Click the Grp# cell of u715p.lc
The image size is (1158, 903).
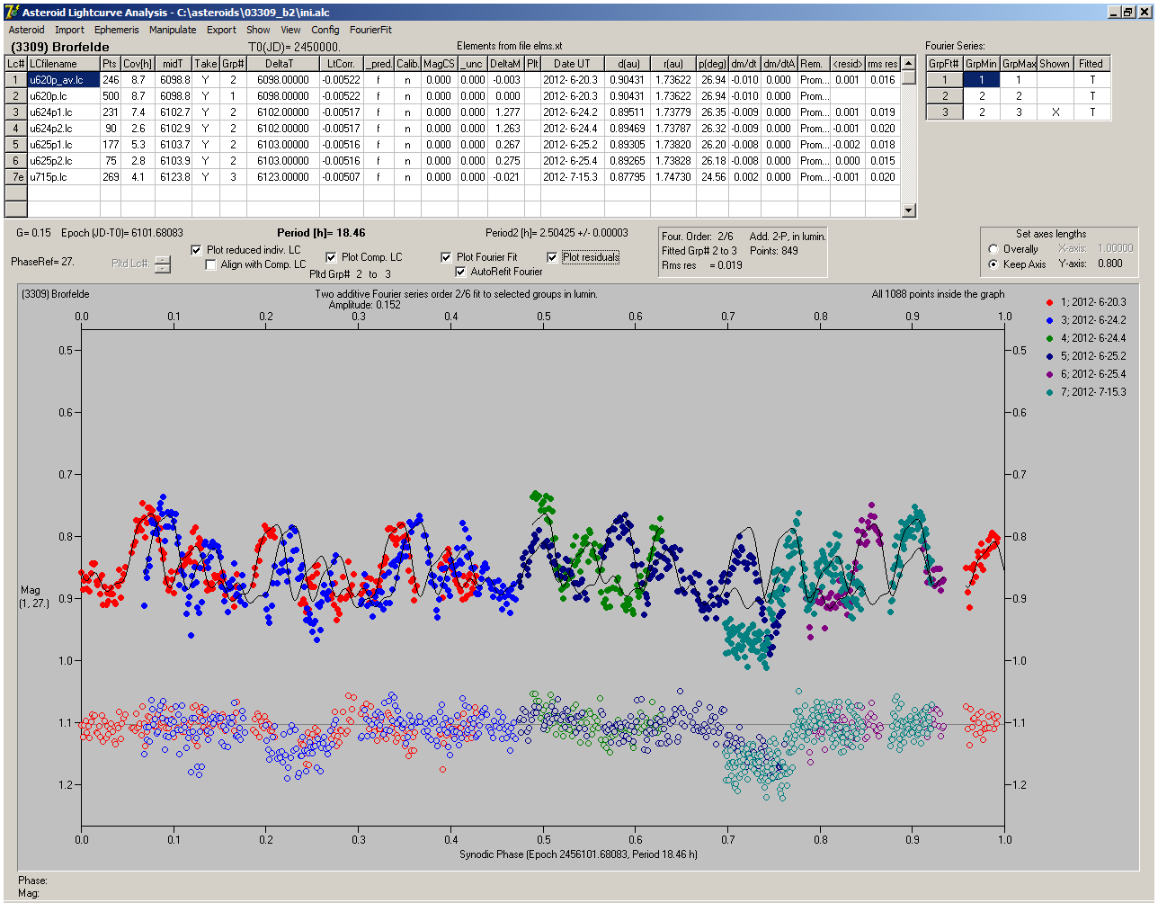[x=233, y=177]
